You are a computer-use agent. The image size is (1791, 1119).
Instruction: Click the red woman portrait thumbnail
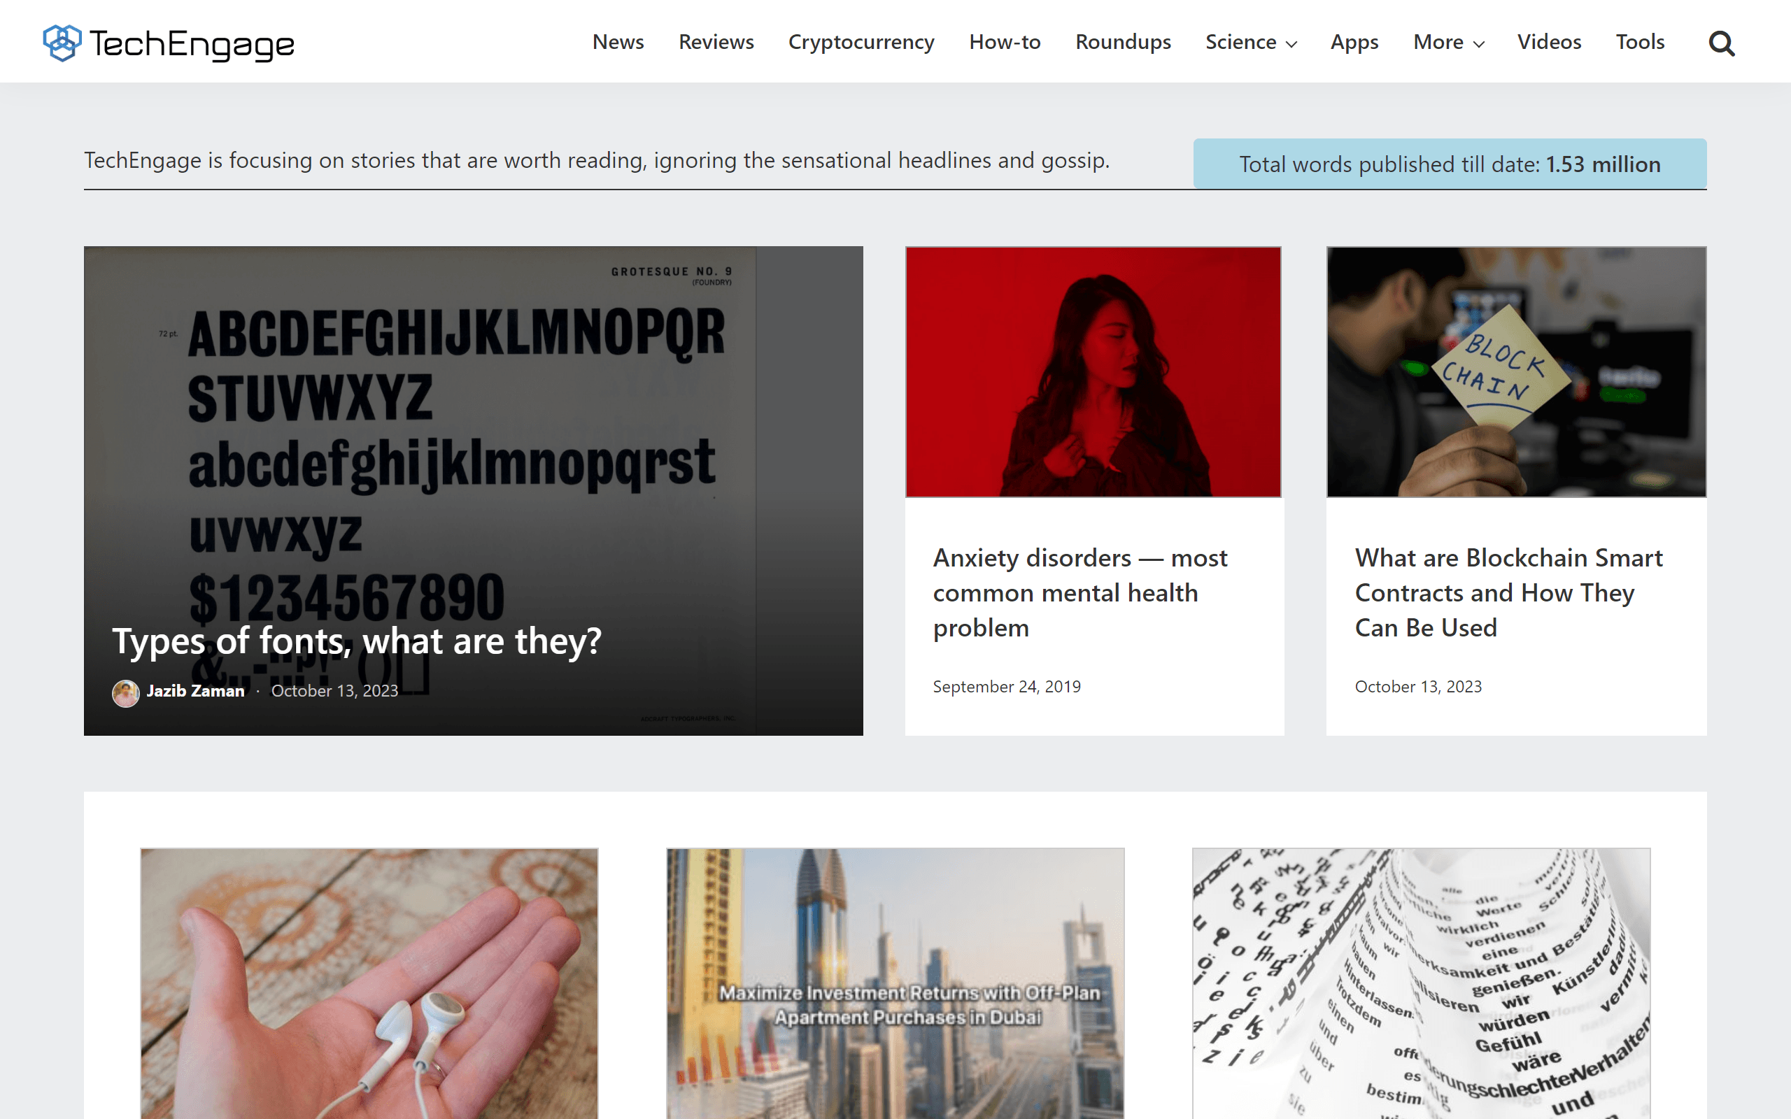[1093, 371]
